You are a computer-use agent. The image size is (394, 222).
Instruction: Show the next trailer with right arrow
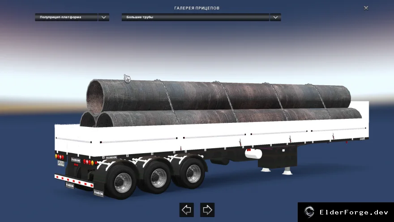tap(207, 210)
